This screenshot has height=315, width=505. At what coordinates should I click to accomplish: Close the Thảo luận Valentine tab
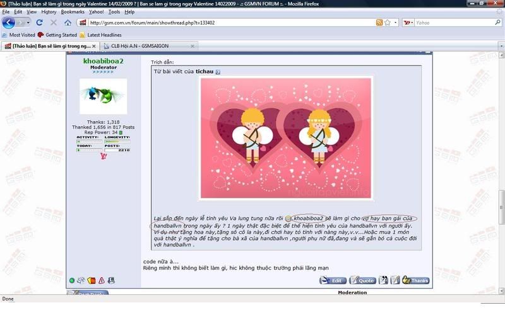point(93,46)
